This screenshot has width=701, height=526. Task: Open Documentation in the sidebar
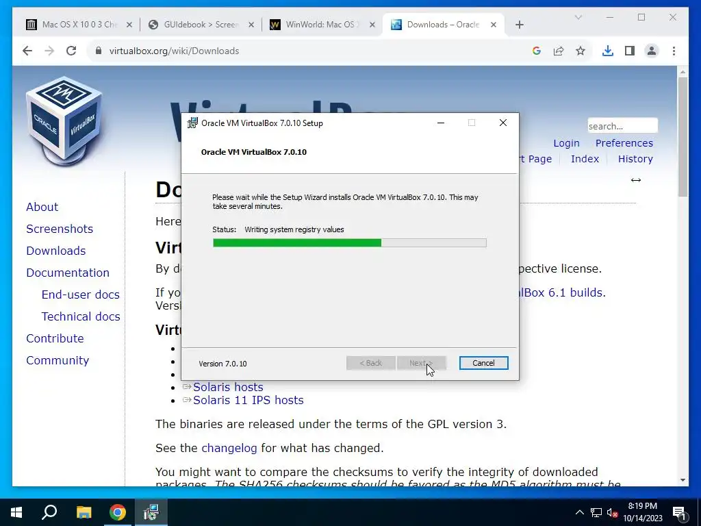(x=68, y=273)
